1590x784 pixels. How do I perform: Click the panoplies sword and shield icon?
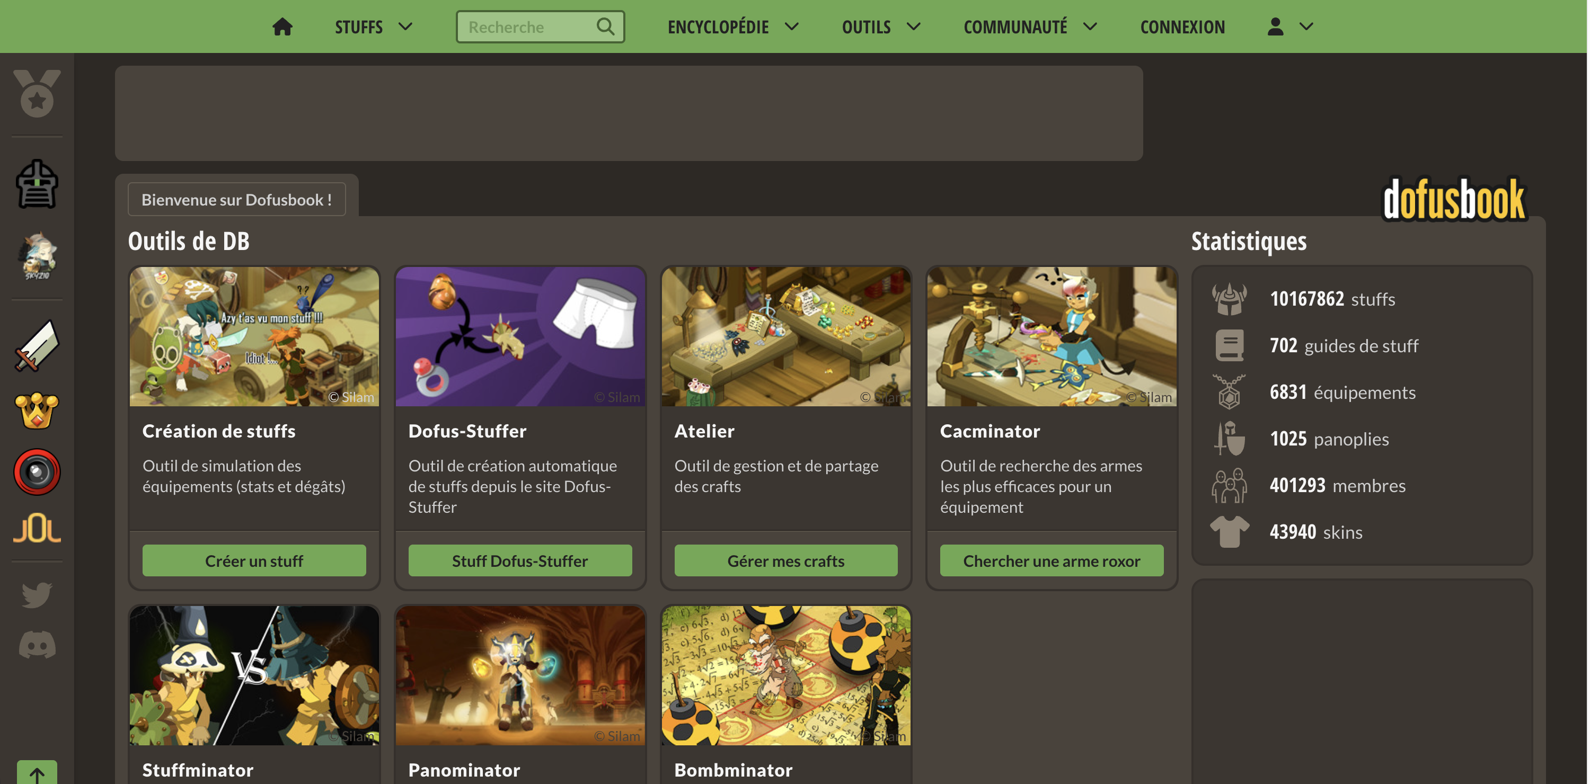tap(1230, 439)
